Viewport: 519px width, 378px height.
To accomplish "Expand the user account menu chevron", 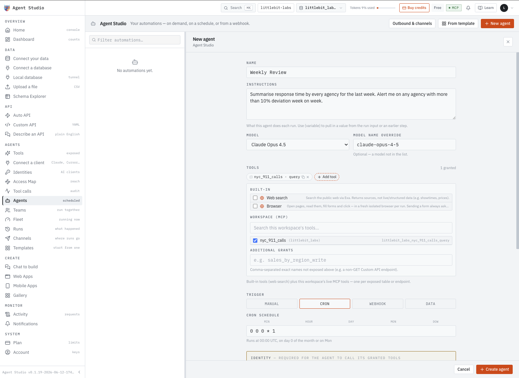I will [x=512, y=8].
